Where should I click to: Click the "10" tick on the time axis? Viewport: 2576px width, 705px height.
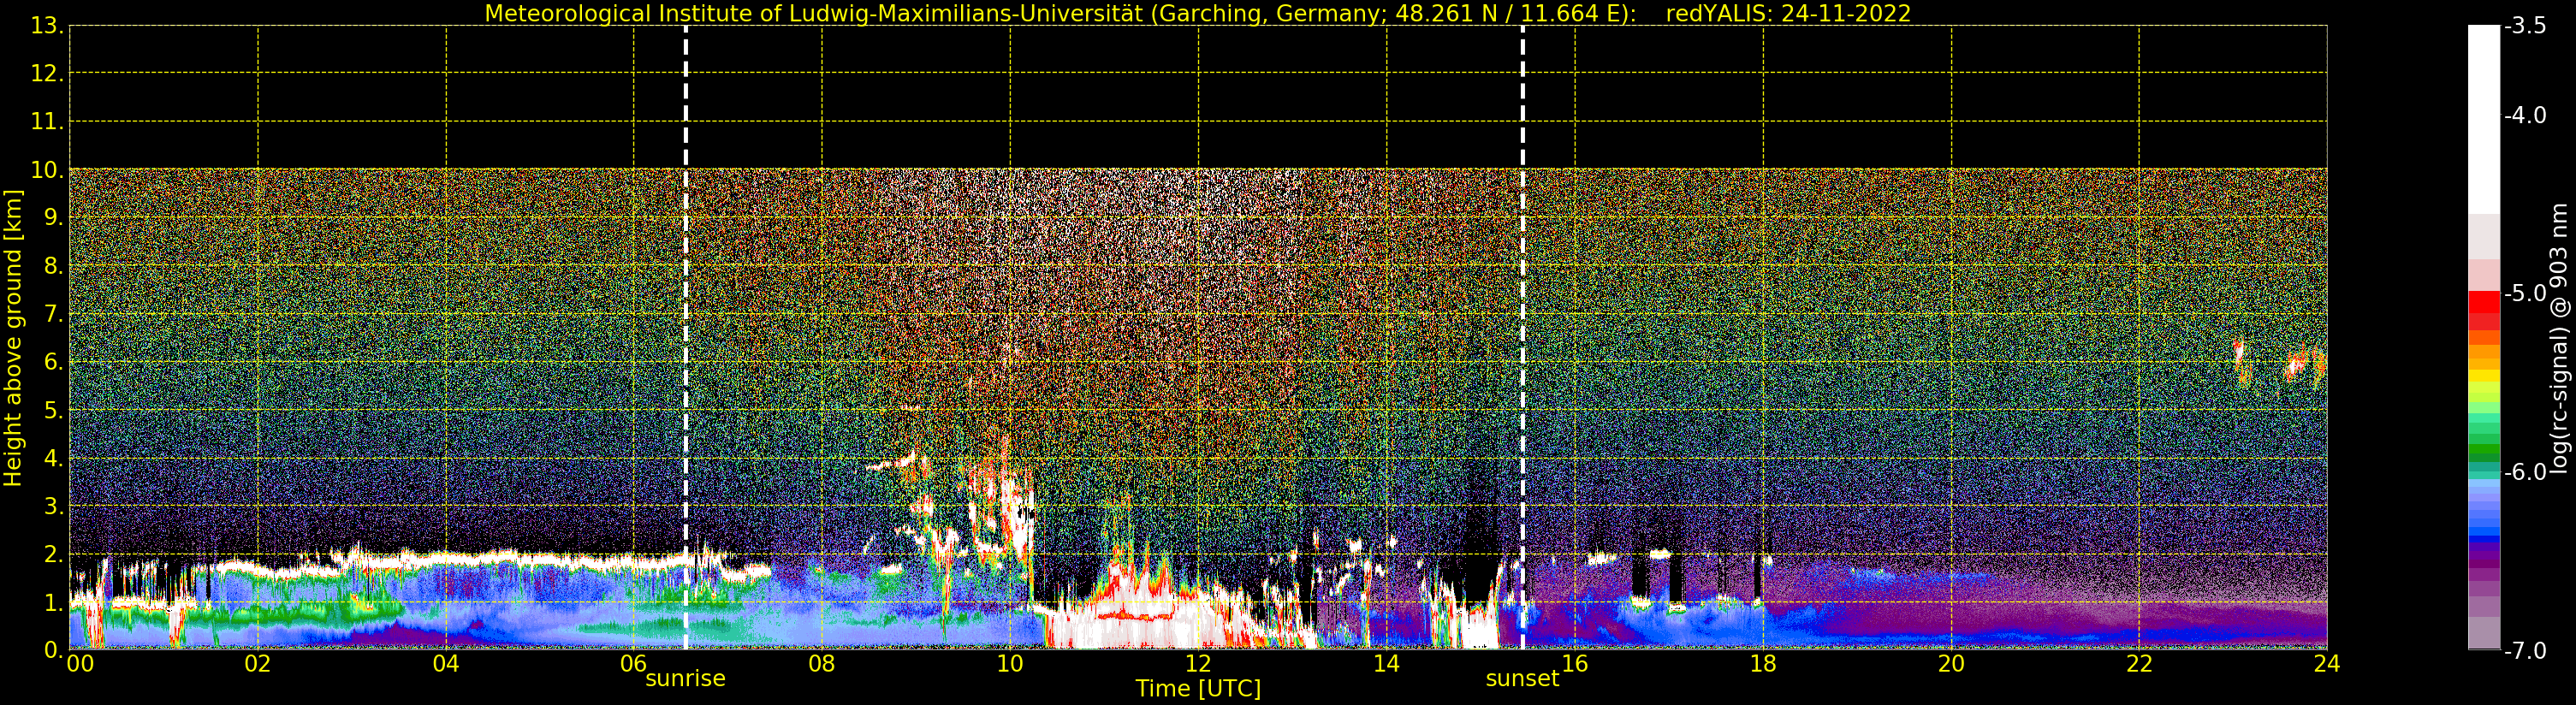point(1010,664)
